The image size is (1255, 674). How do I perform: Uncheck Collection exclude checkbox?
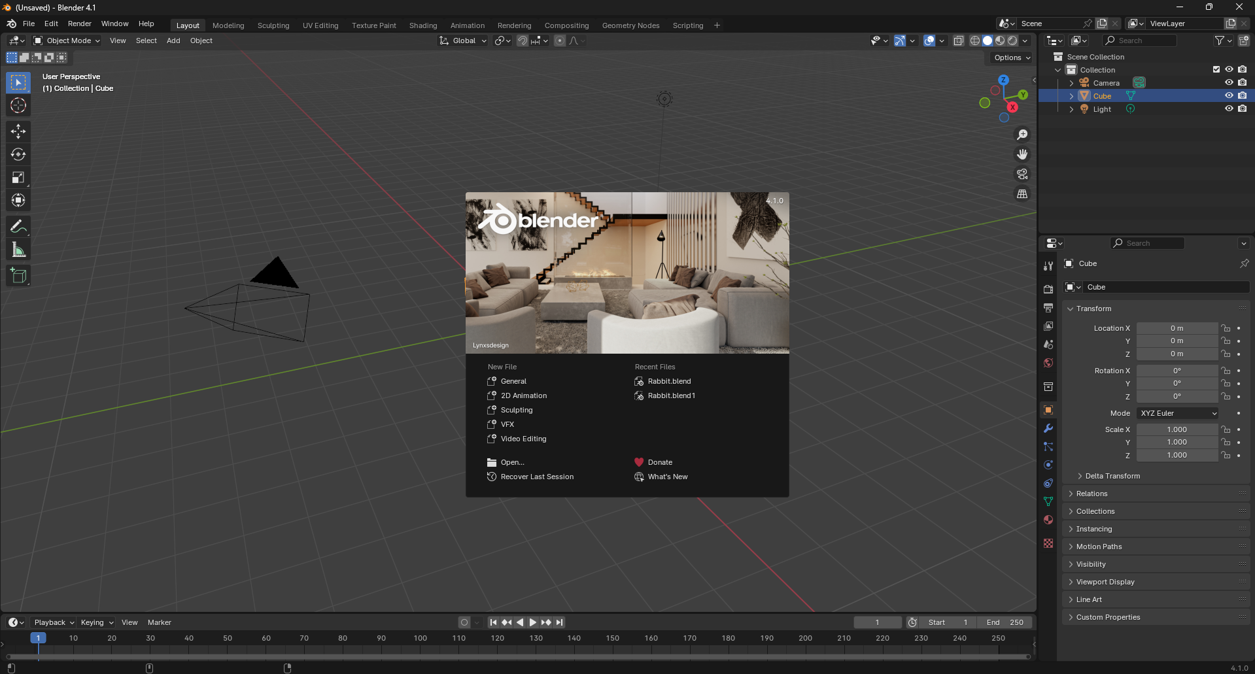(x=1216, y=69)
